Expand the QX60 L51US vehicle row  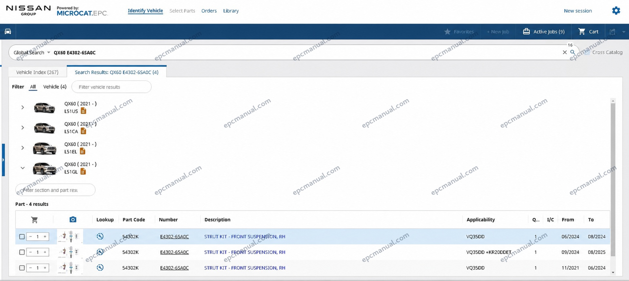(23, 107)
